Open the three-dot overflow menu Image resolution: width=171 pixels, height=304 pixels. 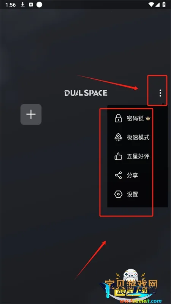tap(160, 93)
